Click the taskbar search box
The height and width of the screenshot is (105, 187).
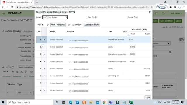[x=30, y=102]
